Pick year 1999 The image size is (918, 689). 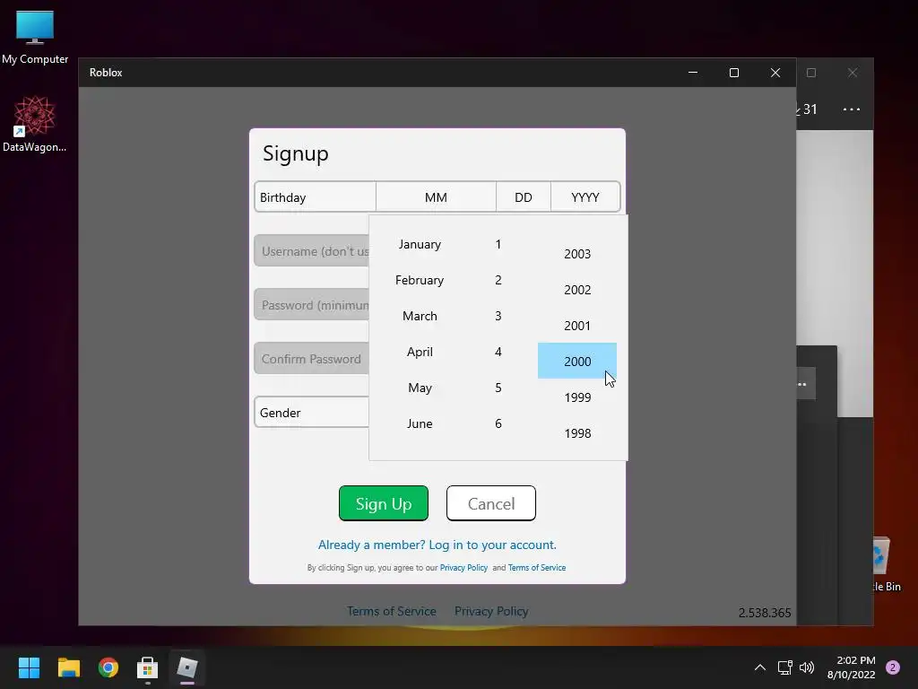tap(577, 397)
